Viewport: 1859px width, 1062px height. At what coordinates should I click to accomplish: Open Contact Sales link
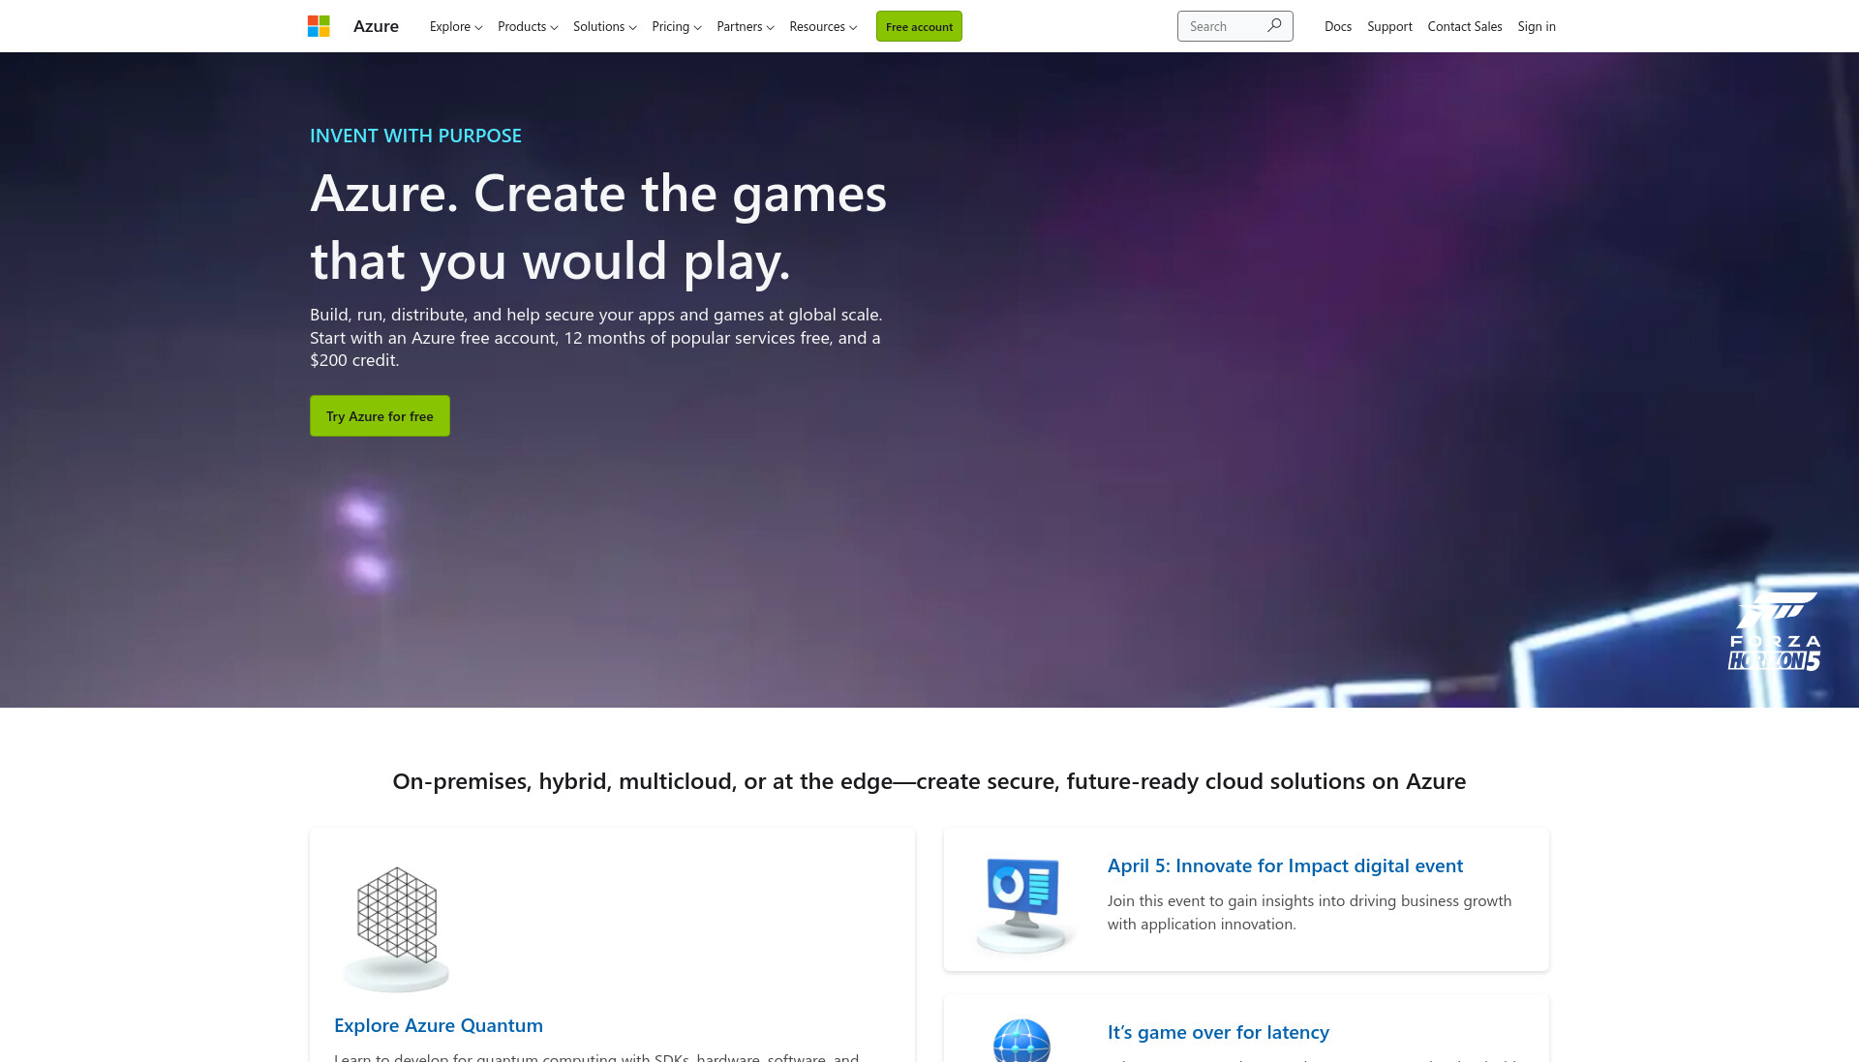(x=1465, y=26)
